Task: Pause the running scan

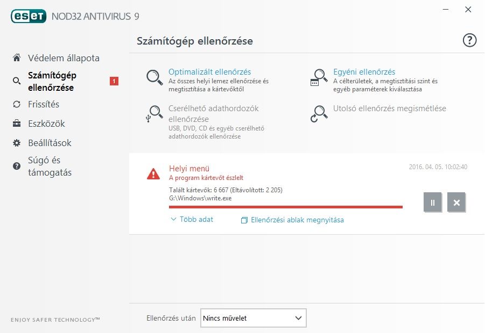Action: [433, 202]
